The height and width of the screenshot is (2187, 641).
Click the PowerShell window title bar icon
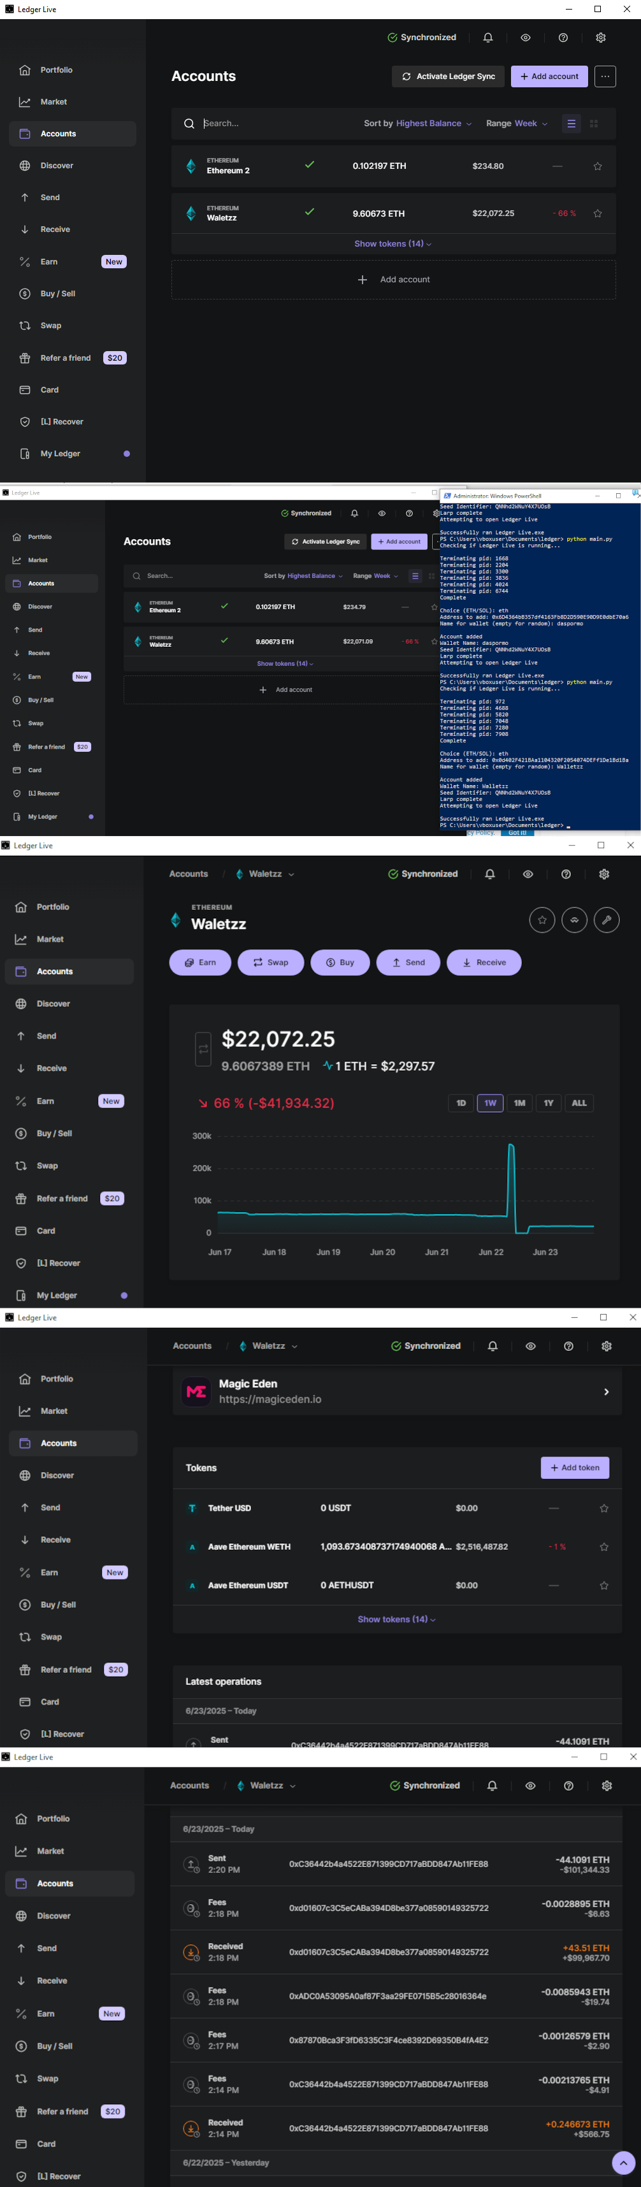tap(447, 496)
